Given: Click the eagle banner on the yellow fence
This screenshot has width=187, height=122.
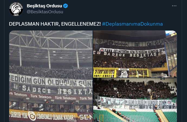Looking at the screenshot, I should tap(124, 73).
